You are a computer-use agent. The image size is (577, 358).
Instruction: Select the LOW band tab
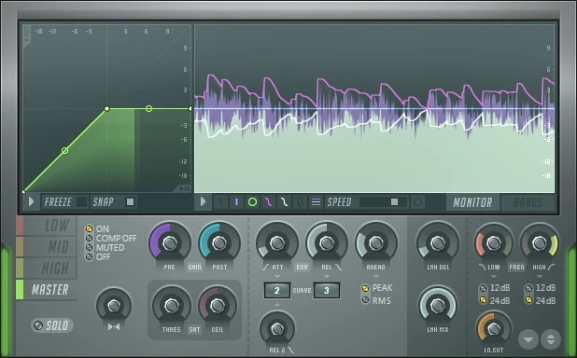[x=50, y=226]
